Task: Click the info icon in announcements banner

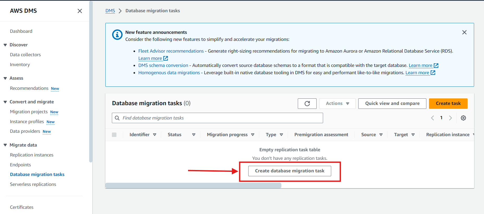Action: coord(117,35)
